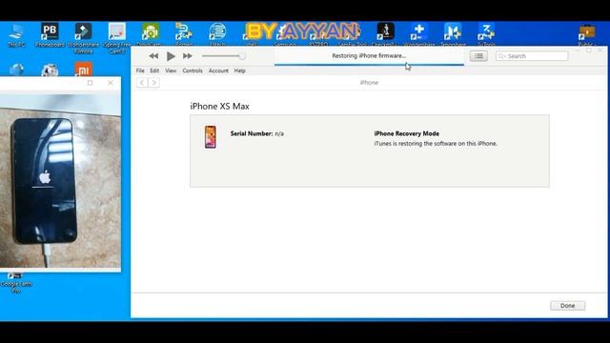The width and height of the screenshot is (610, 343).
Task: Open the briefcase desktop icon
Action: [587, 34]
